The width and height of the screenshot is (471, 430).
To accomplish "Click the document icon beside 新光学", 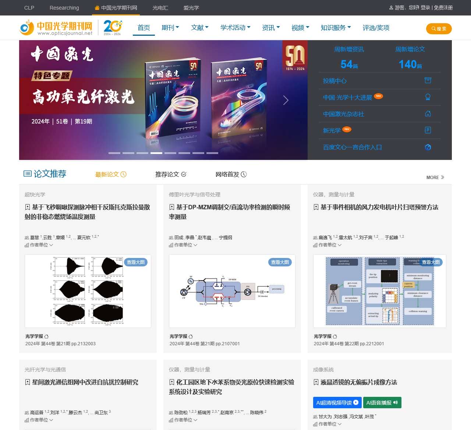I will point(428,130).
